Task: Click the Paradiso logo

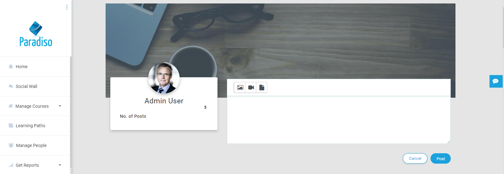Action: 36,34
